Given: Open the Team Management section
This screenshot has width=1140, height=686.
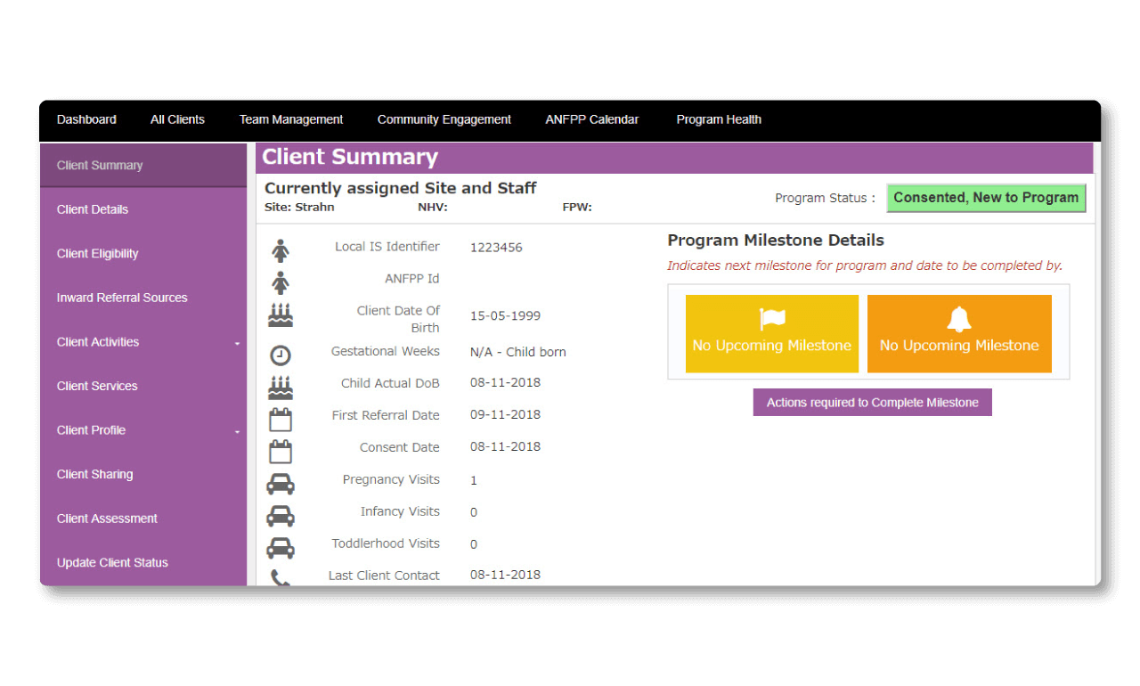Looking at the screenshot, I should [290, 119].
